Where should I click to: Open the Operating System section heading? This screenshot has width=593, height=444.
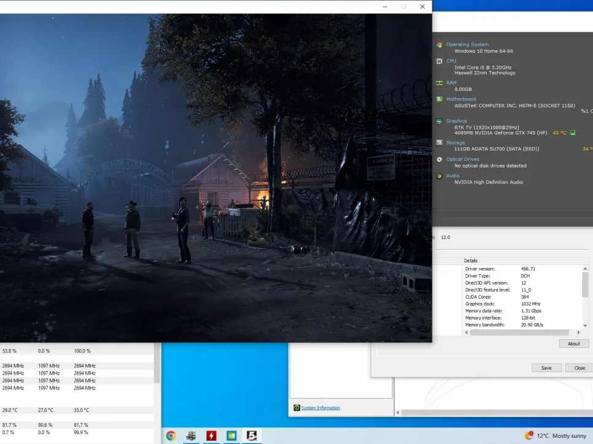coord(467,44)
